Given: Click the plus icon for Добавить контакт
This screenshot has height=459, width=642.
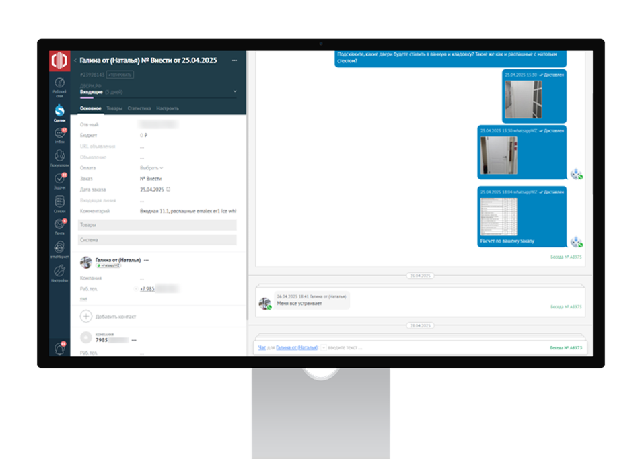Looking at the screenshot, I should (86, 316).
